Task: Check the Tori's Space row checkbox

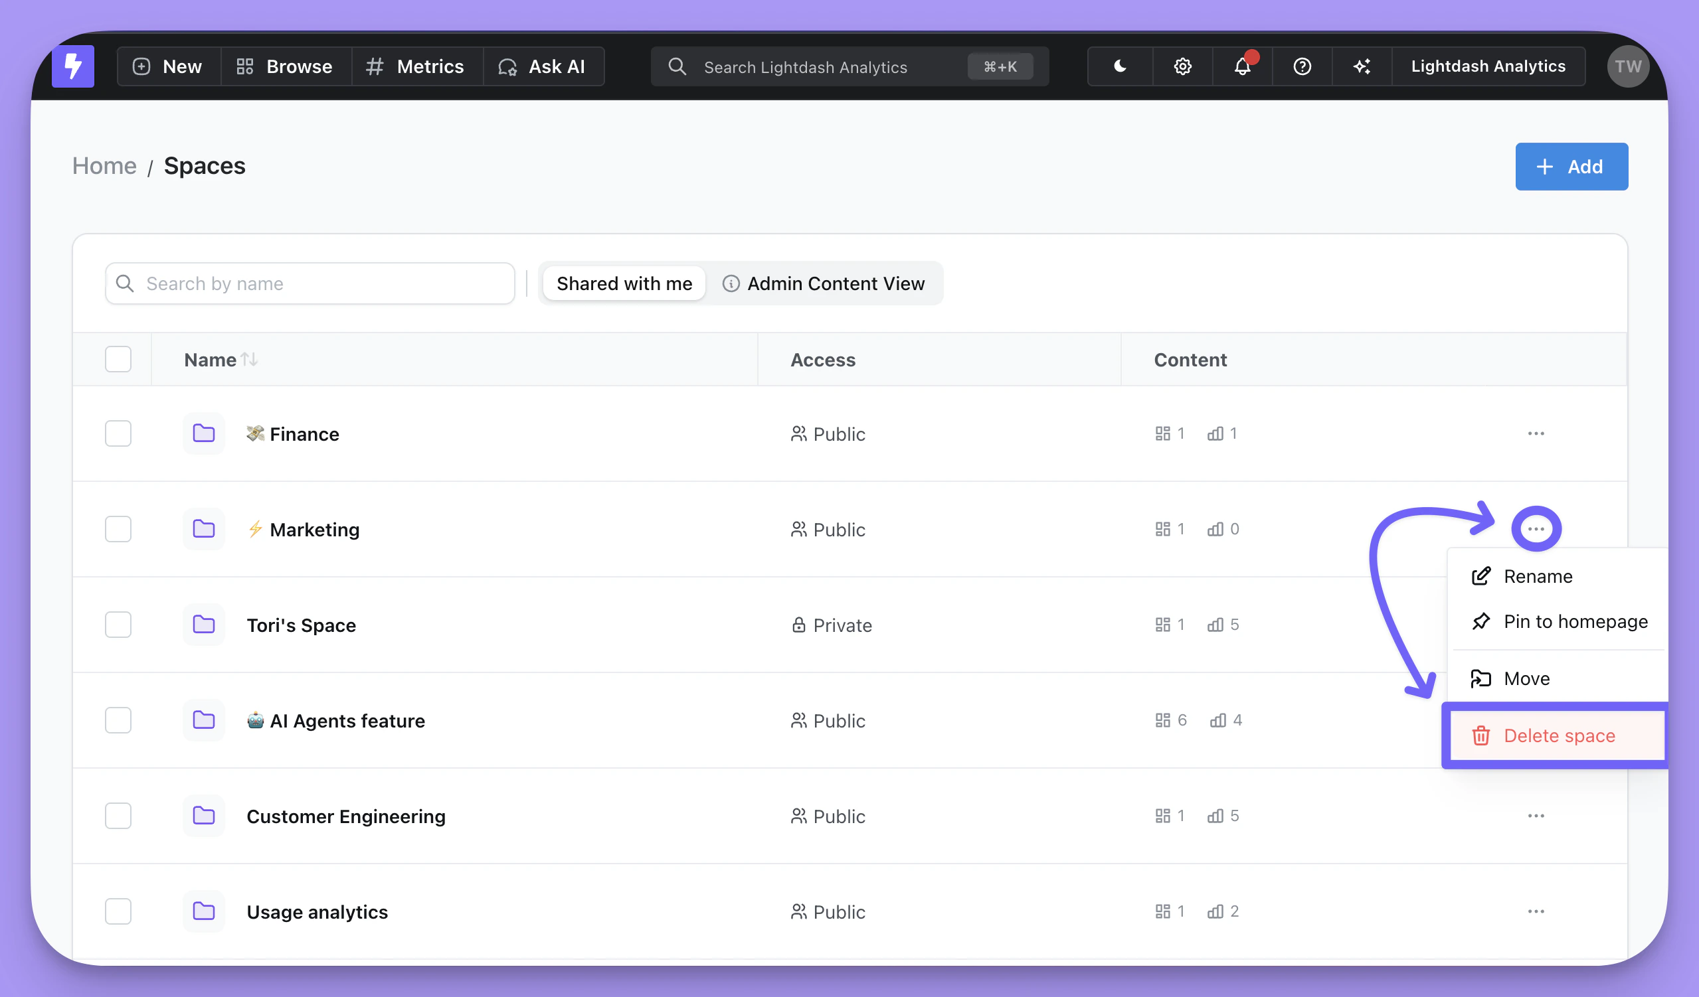Action: coord(118,625)
